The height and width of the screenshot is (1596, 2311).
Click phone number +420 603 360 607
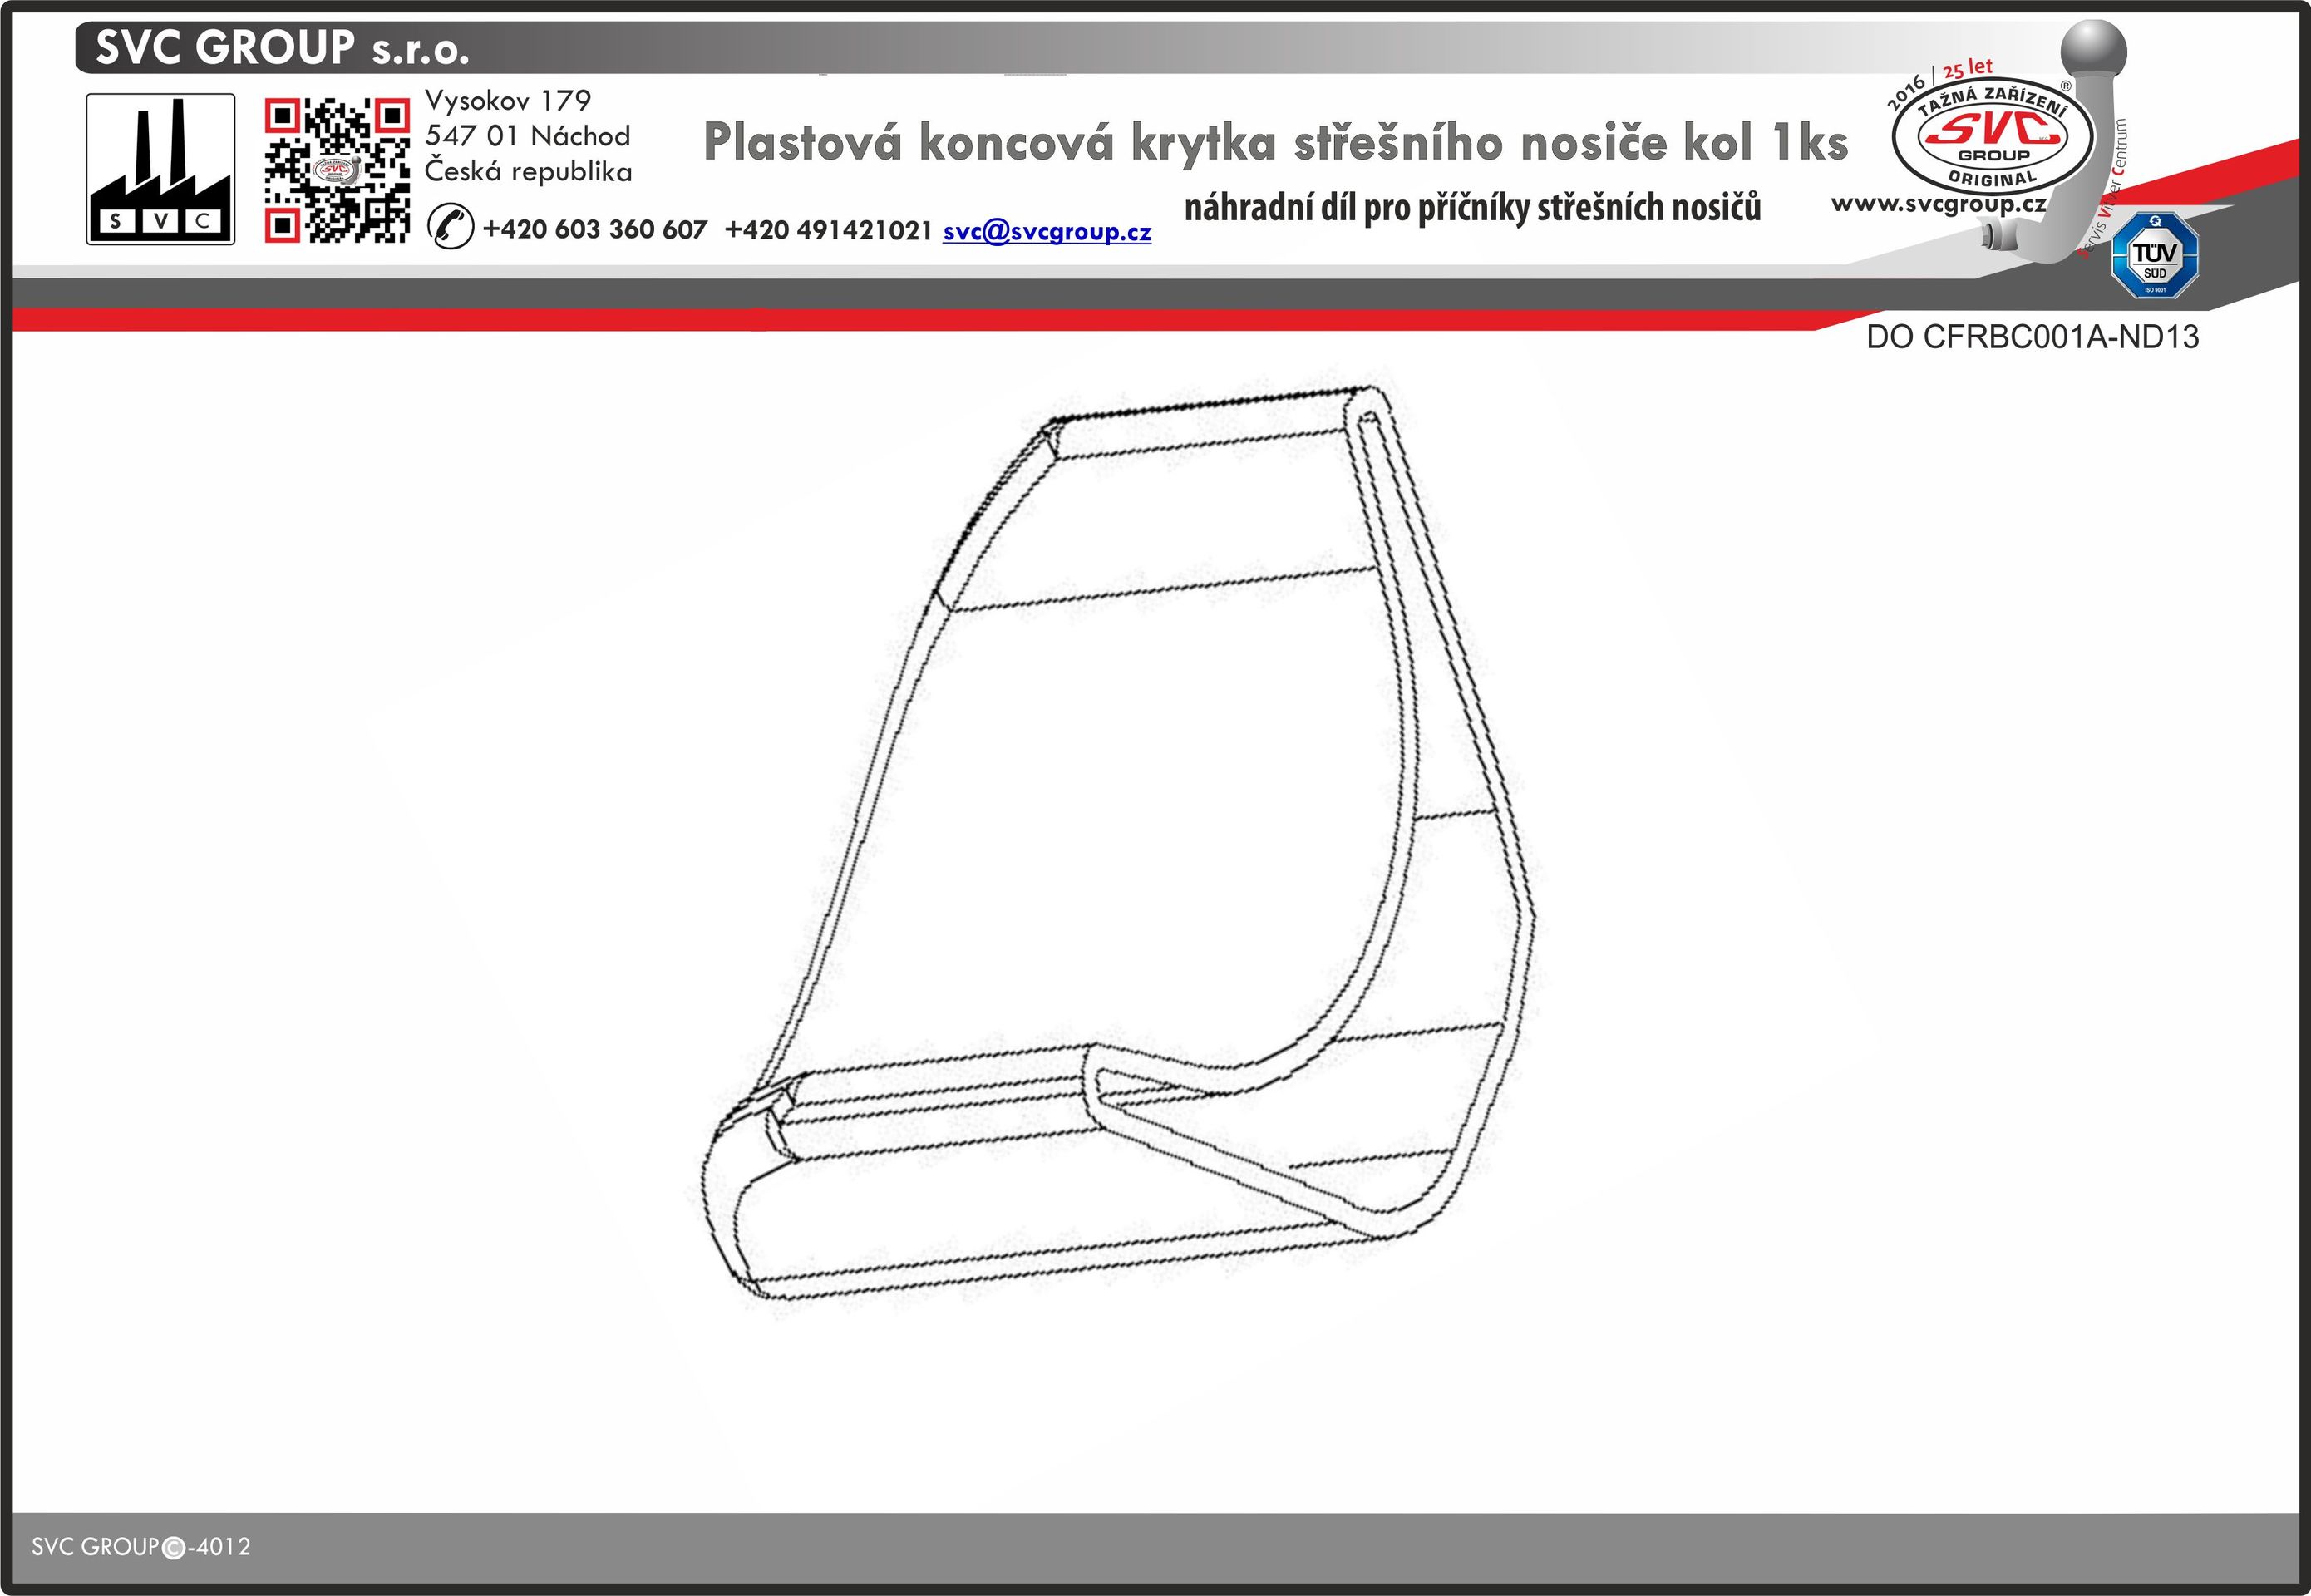(x=594, y=230)
